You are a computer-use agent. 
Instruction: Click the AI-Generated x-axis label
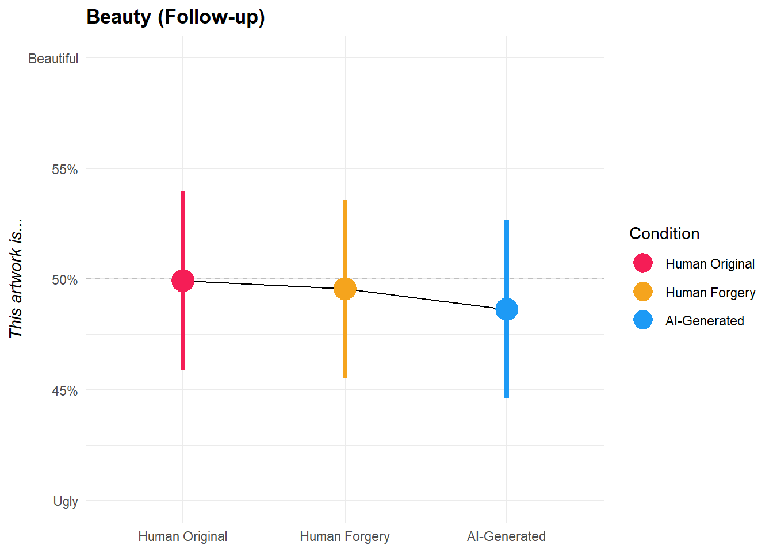click(x=507, y=536)
